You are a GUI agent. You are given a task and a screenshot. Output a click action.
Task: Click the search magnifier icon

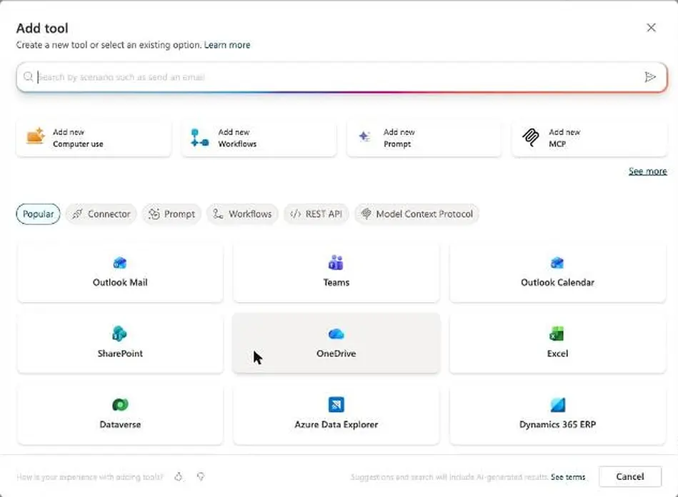(x=28, y=77)
